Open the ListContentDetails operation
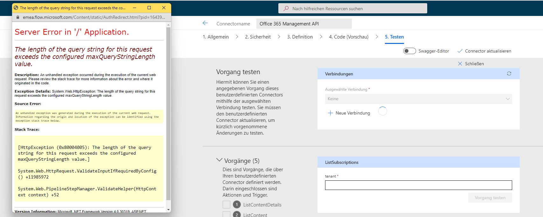Viewport: 543px width, 217px height. point(262,205)
